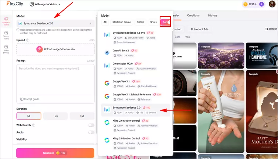Click the pink upload arrow icon
Screen dimensions: 278x159
click(x=39, y=49)
